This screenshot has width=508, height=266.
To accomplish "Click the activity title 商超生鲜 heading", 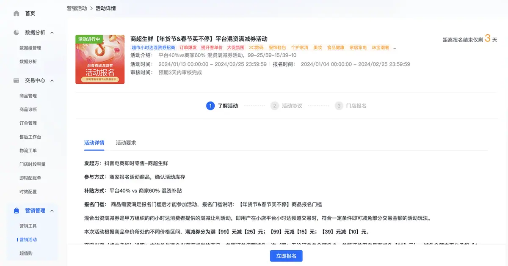I will [199, 39].
